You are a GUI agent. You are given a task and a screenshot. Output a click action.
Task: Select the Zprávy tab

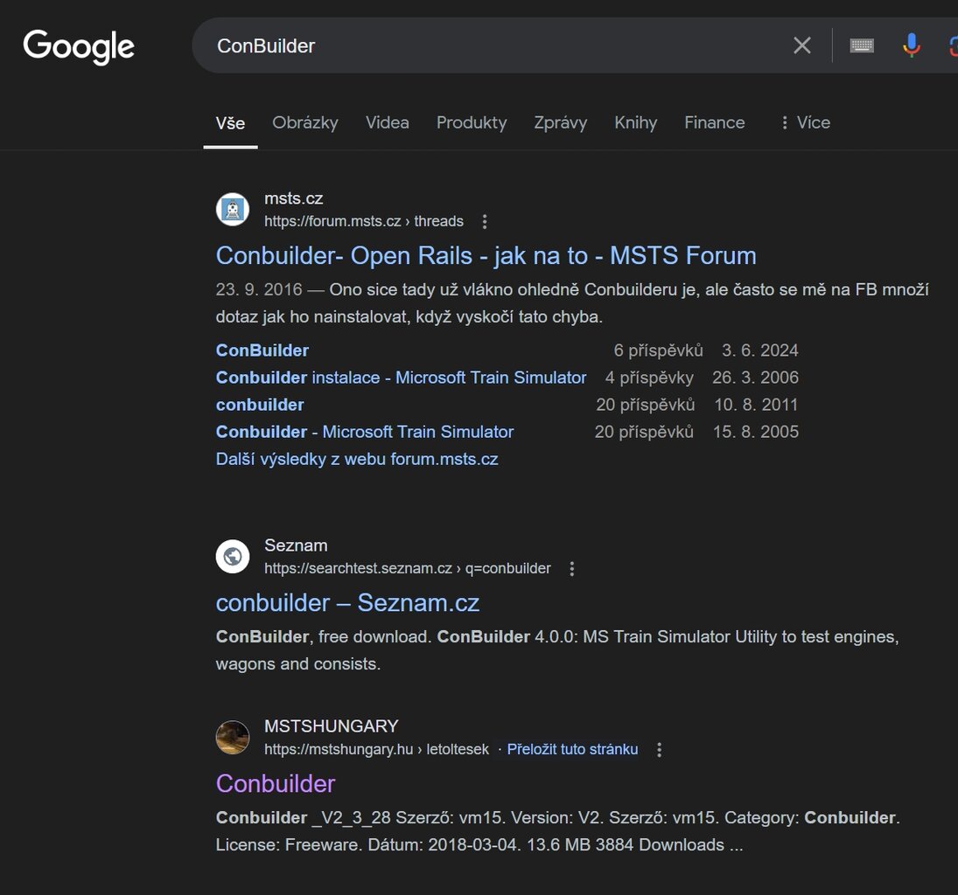560,122
